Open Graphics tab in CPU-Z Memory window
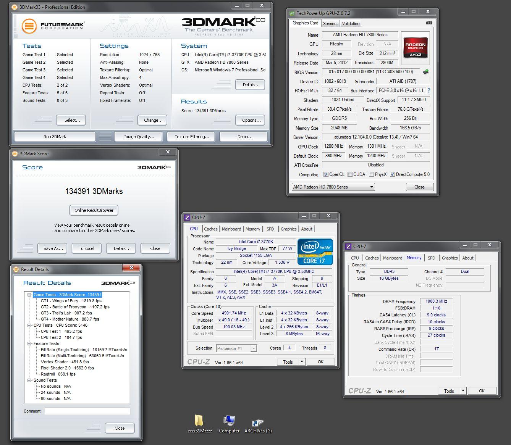This screenshot has width=511, height=445. (x=450, y=258)
